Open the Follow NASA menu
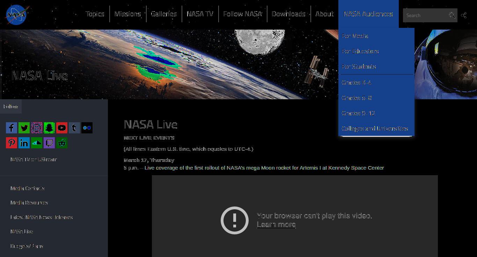This screenshot has width=477, height=257. tap(243, 14)
